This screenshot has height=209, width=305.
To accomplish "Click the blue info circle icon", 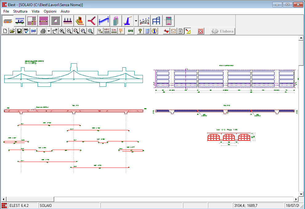I will (x=154, y=31).
